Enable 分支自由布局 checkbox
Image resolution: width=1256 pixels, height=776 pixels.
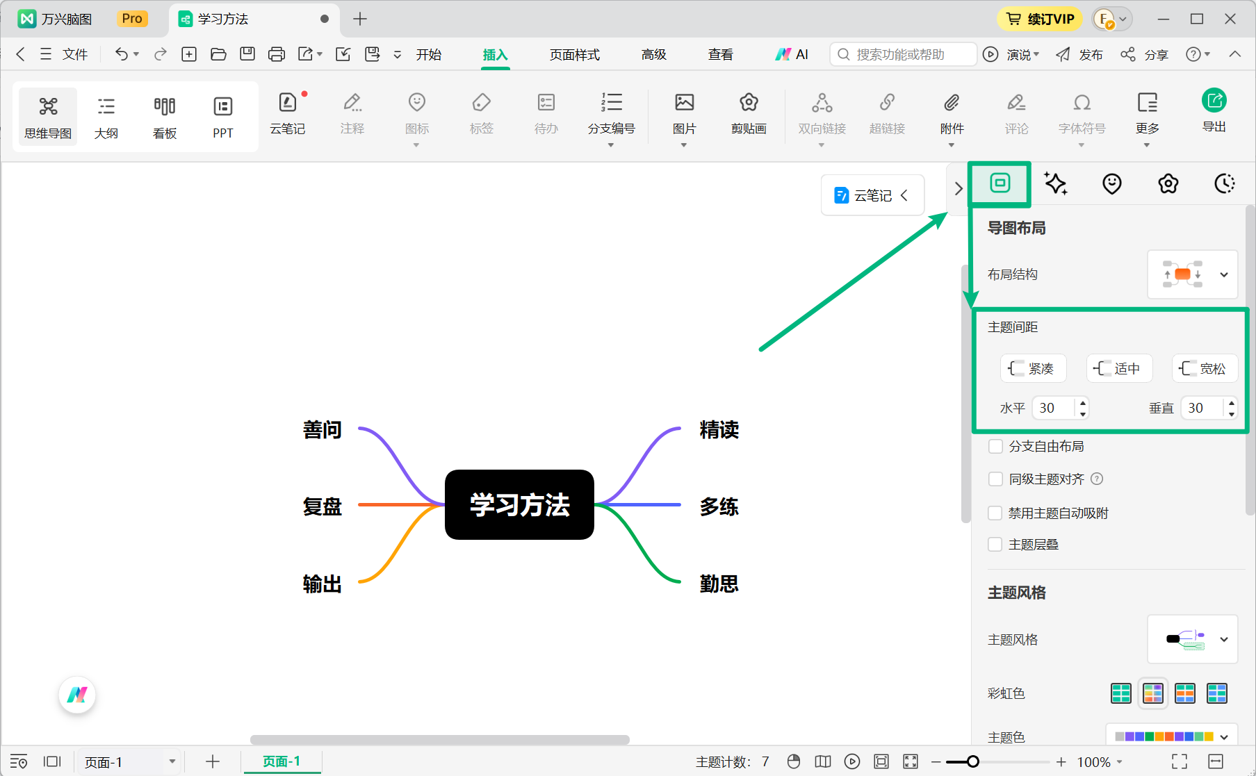tap(995, 446)
